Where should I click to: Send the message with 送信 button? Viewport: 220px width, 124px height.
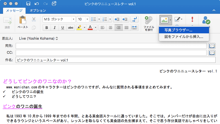tap(7, 23)
